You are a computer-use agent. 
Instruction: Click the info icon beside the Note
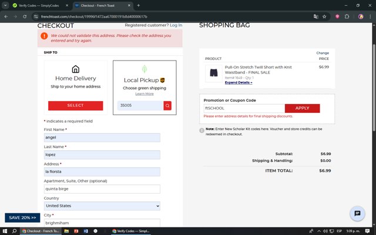pyautogui.click(x=202, y=130)
